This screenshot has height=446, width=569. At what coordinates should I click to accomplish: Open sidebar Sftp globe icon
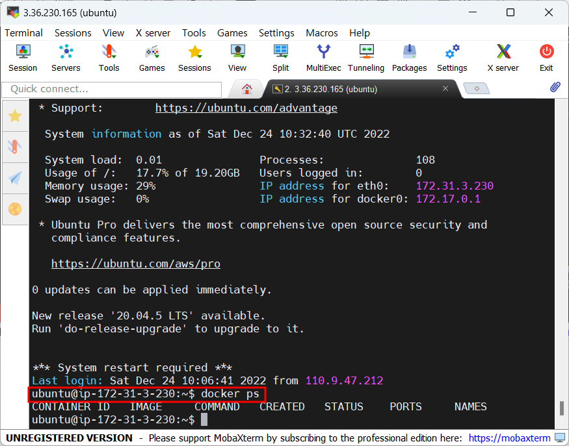15,209
